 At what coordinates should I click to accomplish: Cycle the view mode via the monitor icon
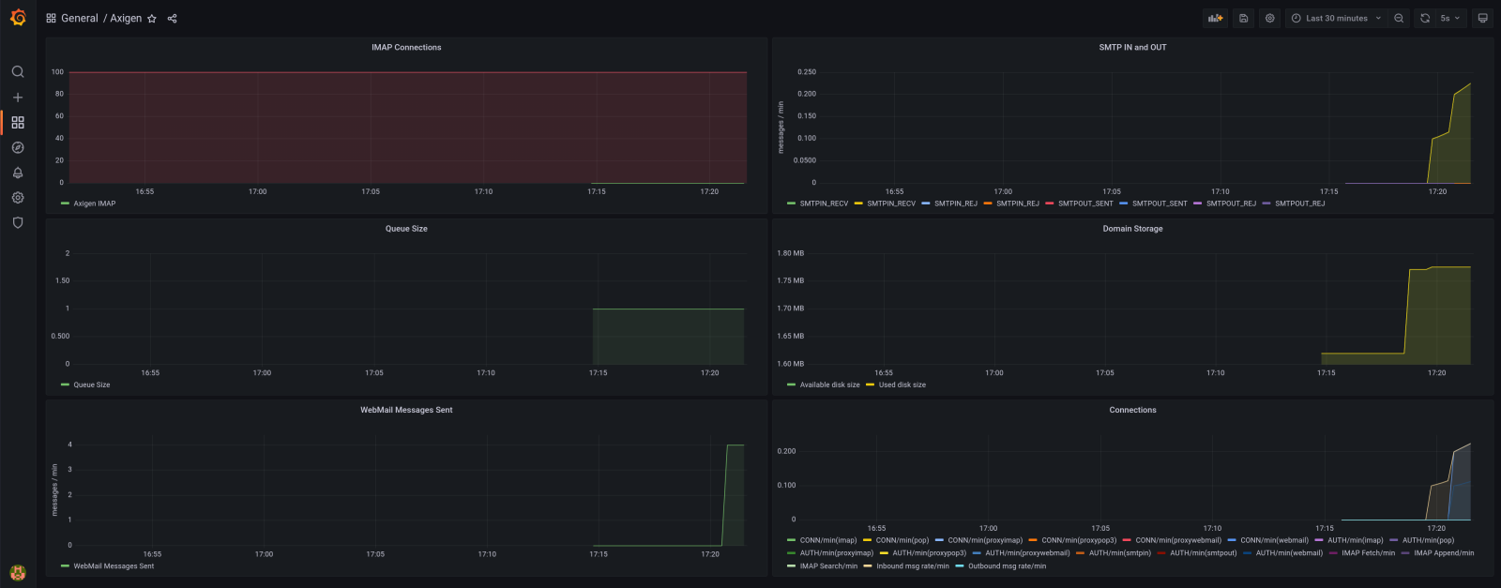[1482, 18]
